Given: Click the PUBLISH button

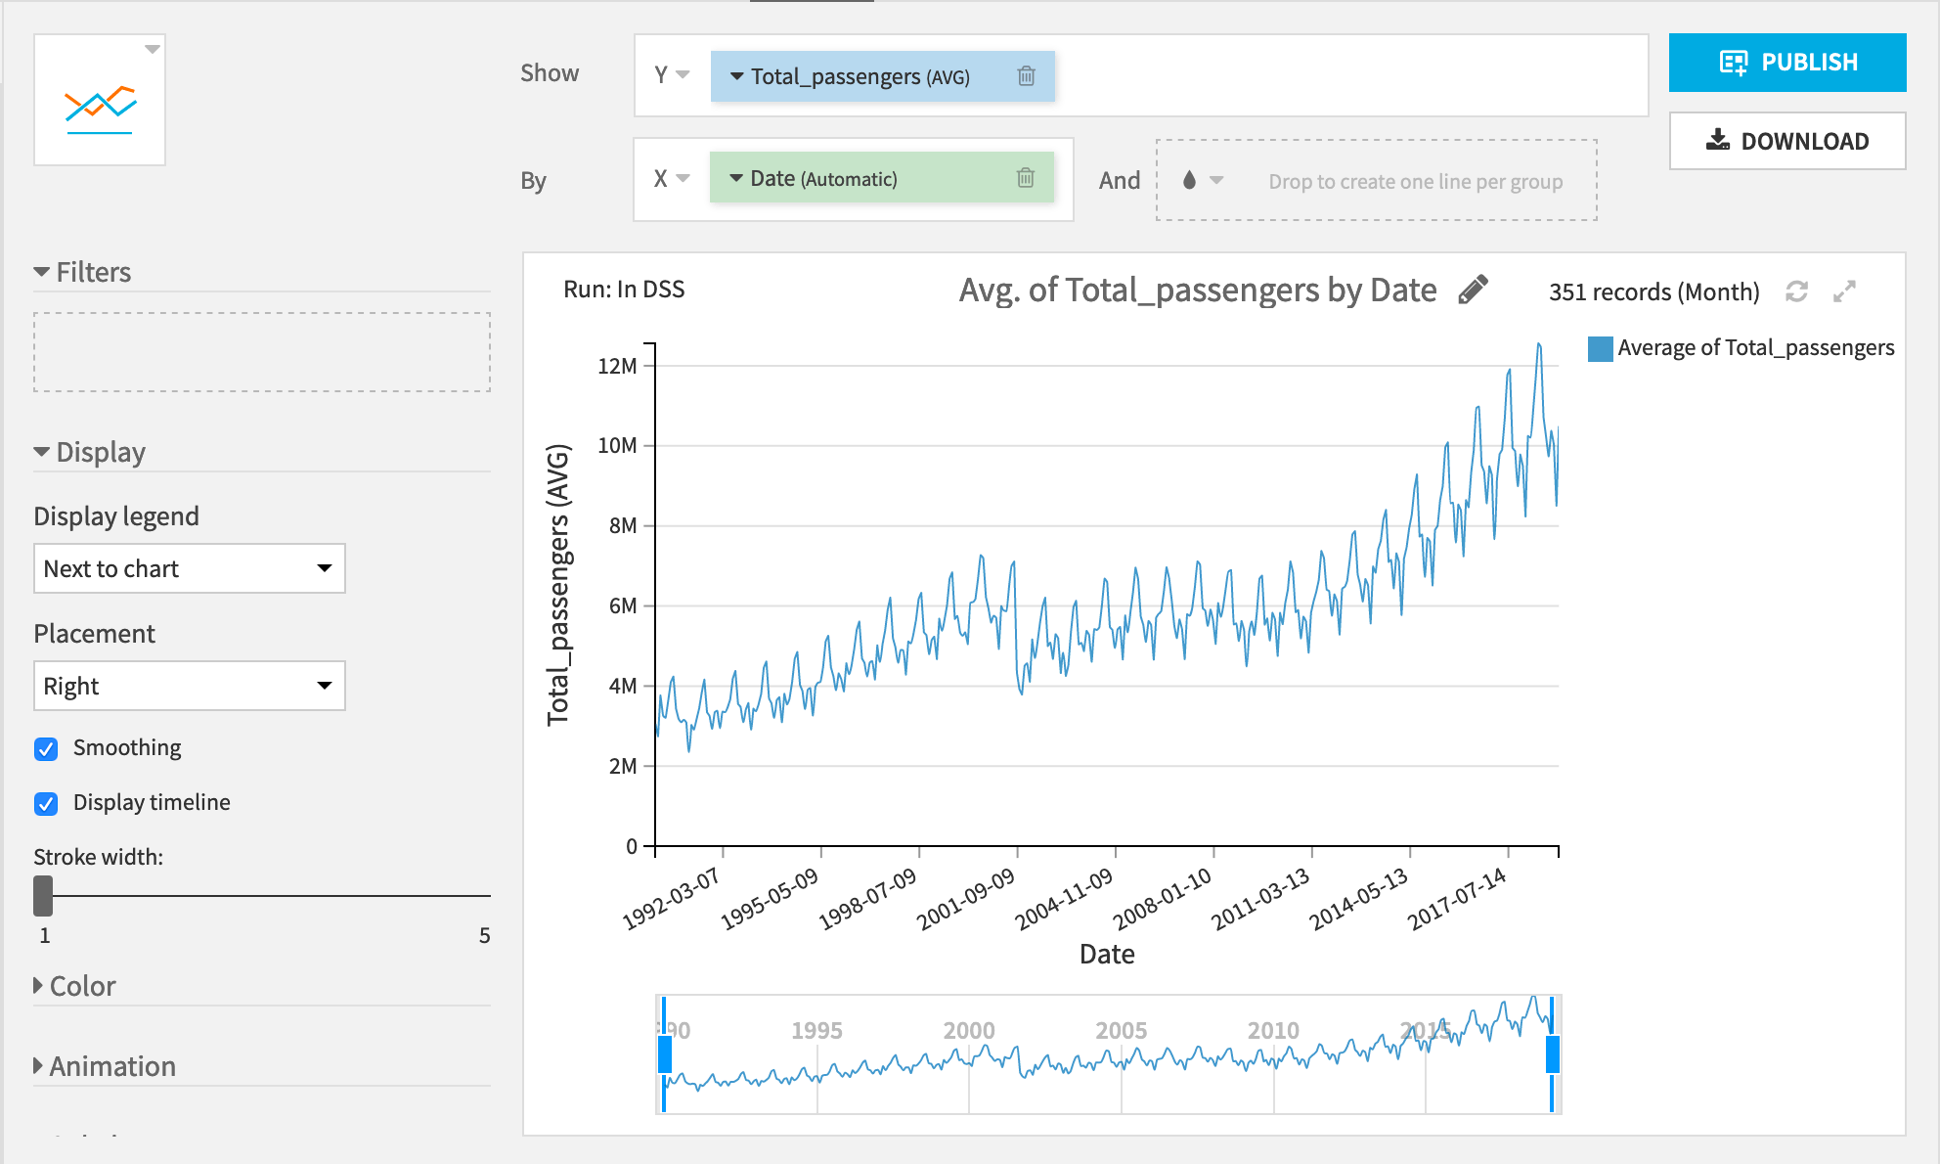Looking at the screenshot, I should pyautogui.click(x=1790, y=63).
